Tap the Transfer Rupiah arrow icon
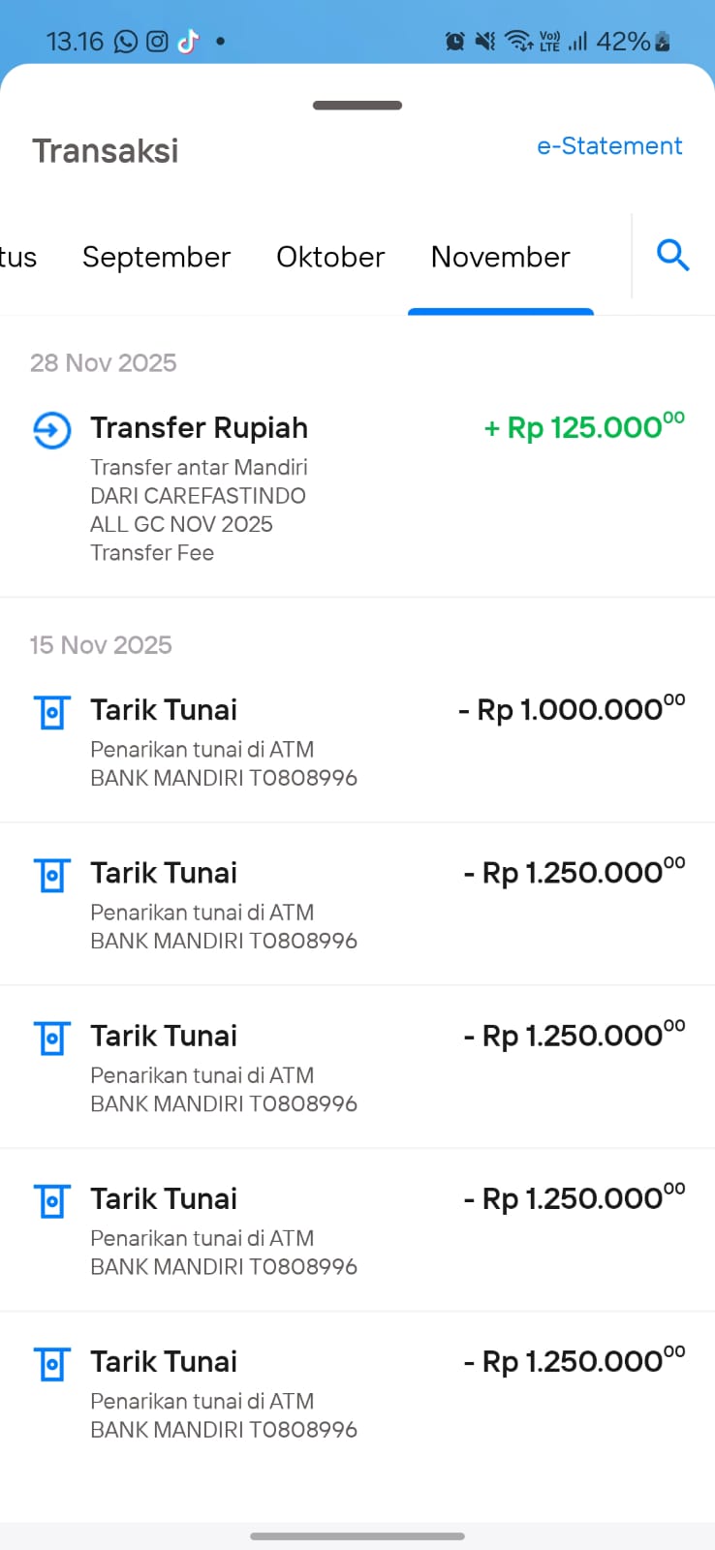The width and height of the screenshot is (715, 1550). click(x=52, y=430)
